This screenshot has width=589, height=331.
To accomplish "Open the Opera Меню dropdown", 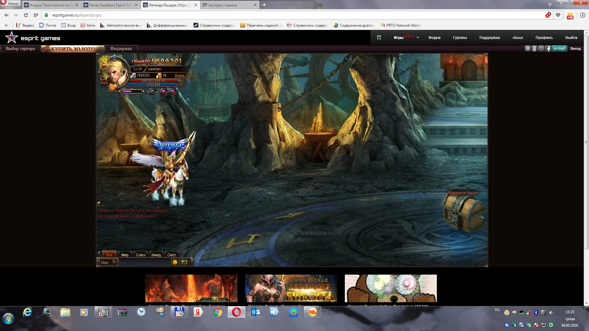I will [10, 3].
